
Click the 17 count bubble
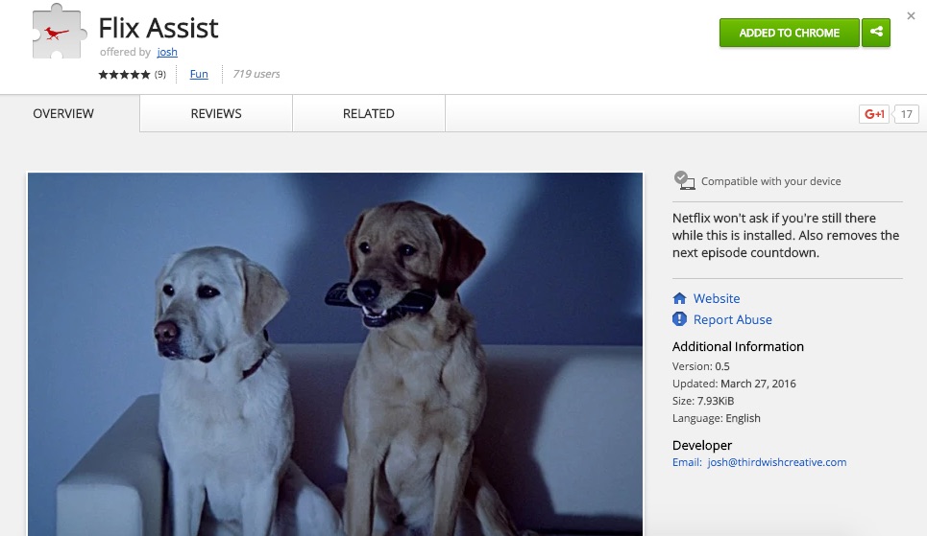coord(906,114)
